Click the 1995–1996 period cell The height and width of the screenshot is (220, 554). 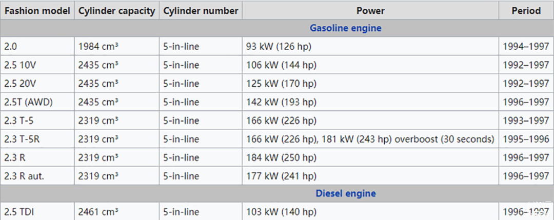click(526, 139)
